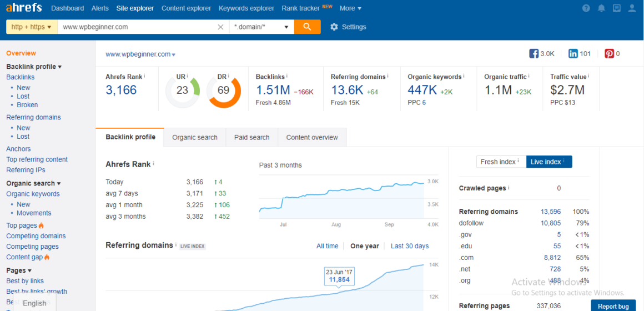Click the ahrefs logo
Viewport: 644px width, 311px height.
[24, 8]
